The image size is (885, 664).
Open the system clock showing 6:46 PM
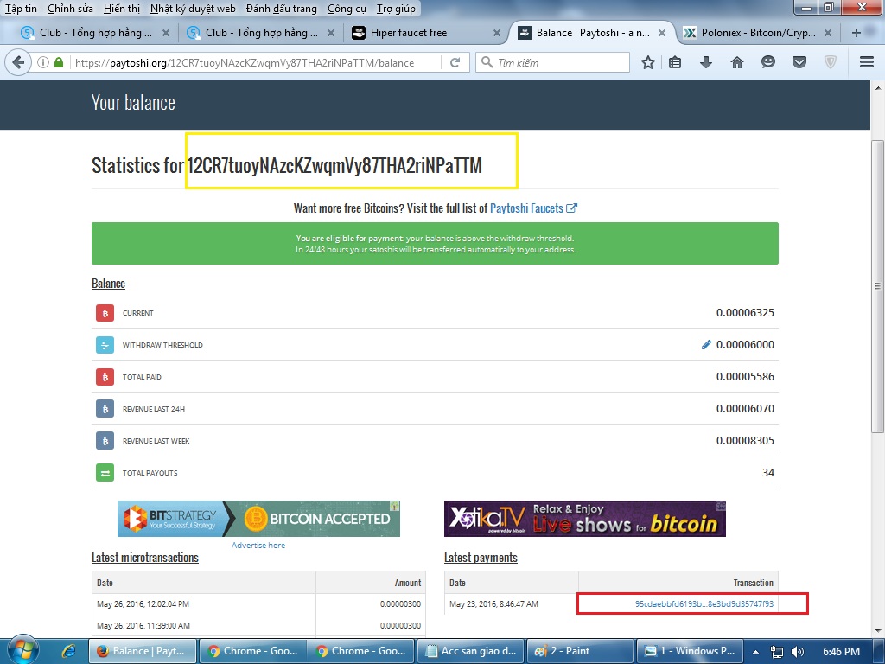[x=841, y=652]
